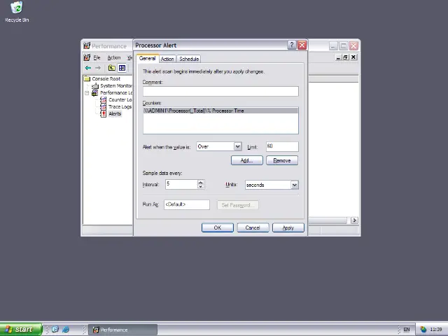
Task: Open the 'Alert when the value is' dropdown
Action: tap(237, 146)
